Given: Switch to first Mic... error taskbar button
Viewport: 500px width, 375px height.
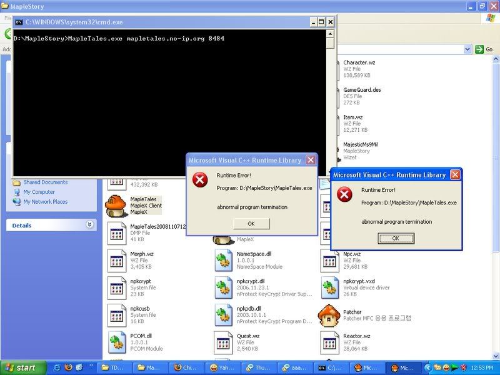Looking at the screenshot, I should point(368,368).
